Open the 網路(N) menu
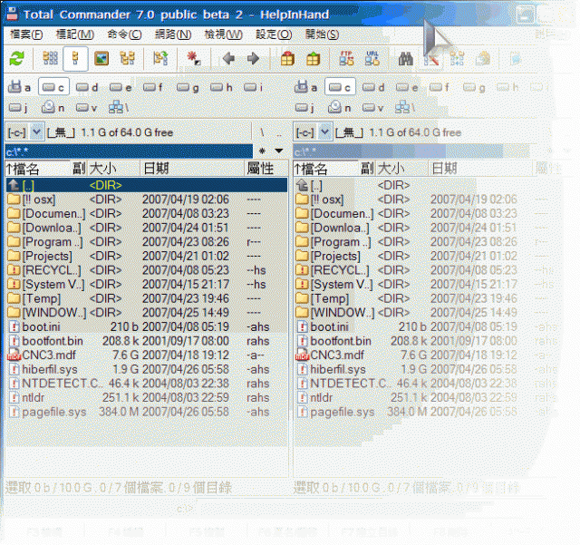The height and width of the screenshot is (545, 580). click(x=173, y=34)
